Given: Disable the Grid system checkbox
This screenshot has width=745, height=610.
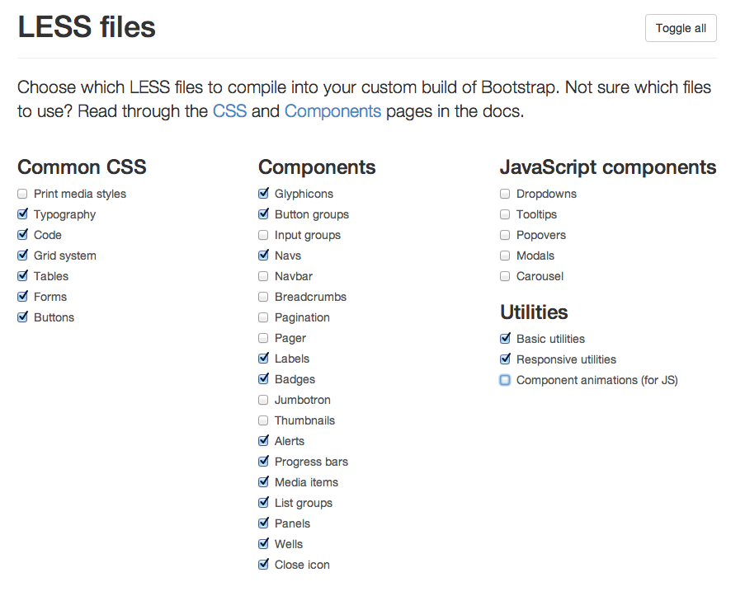Looking at the screenshot, I should (22, 256).
